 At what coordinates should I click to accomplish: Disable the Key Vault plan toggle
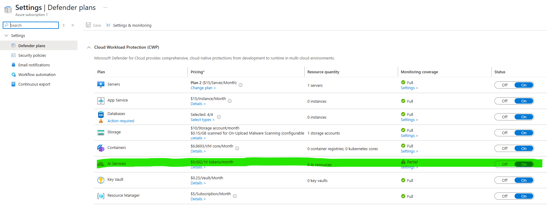[x=504, y=180]
